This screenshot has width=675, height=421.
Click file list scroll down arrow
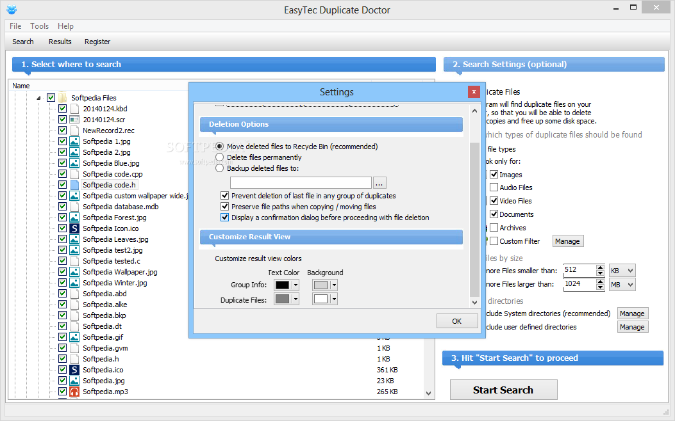pos(428,393)
